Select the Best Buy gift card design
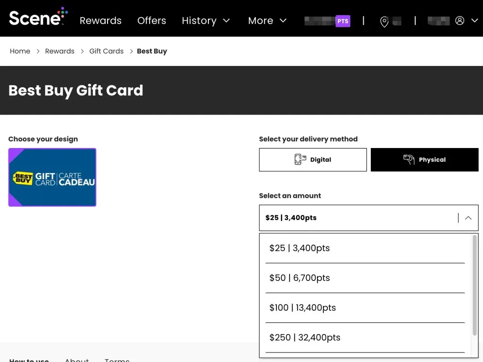This screenshot has width=483, height=362. (52, 177)
